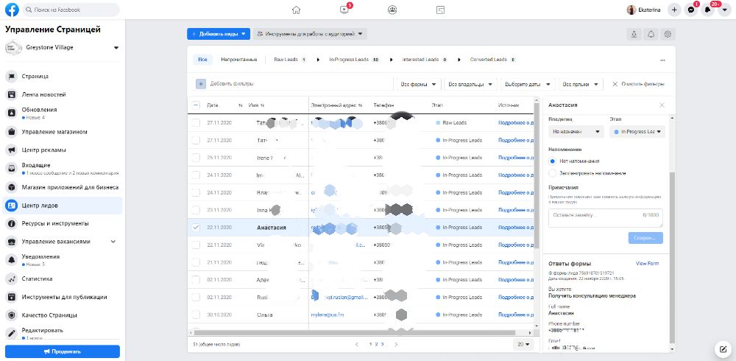736x361 pixels.
Task: Select 'Запланировать напоминание' radio option
Action: click(x=553, y=173)
